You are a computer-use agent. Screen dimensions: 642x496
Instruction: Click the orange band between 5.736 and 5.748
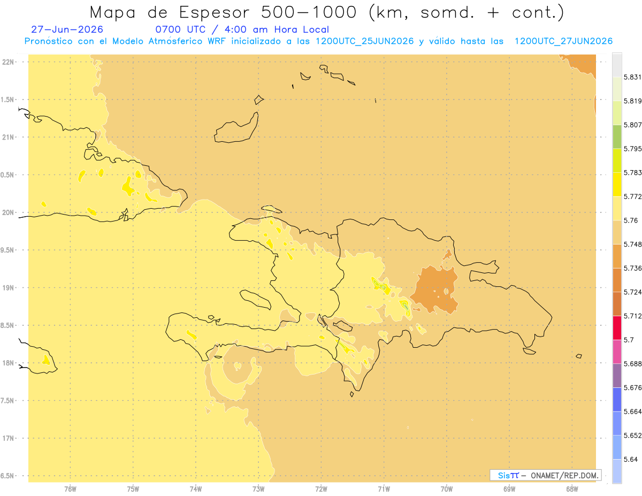coord(617,256)
